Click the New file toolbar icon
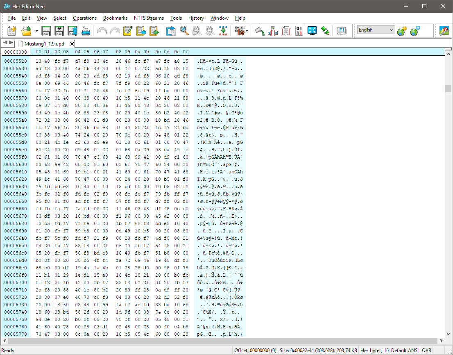The width and height of the screenshot is (453, 355). tap(12, 31)
